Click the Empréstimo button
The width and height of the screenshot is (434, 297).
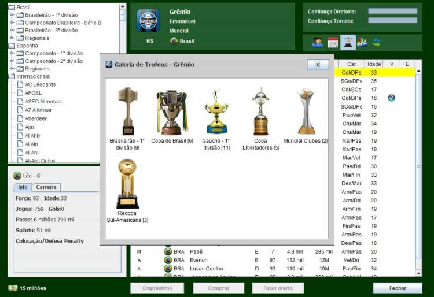coord(157,288)
